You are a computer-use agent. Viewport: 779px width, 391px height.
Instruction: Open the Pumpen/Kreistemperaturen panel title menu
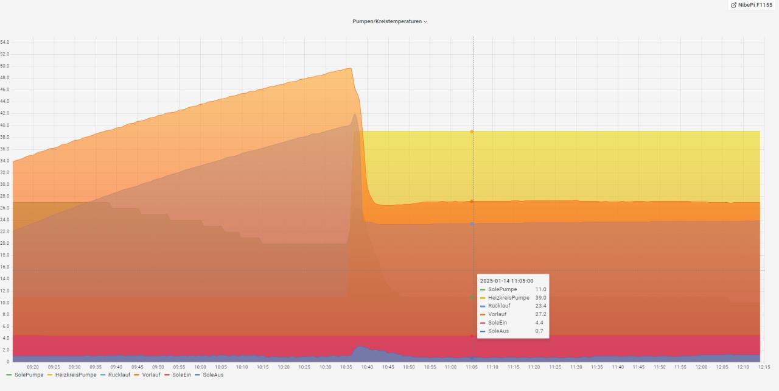[x=387, y=21]
